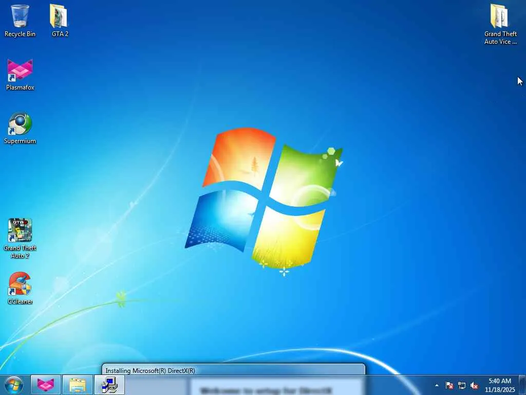Viewport: 526px width, 395px height.
Task: Open the network status tray icon
Action: [462, 385]
